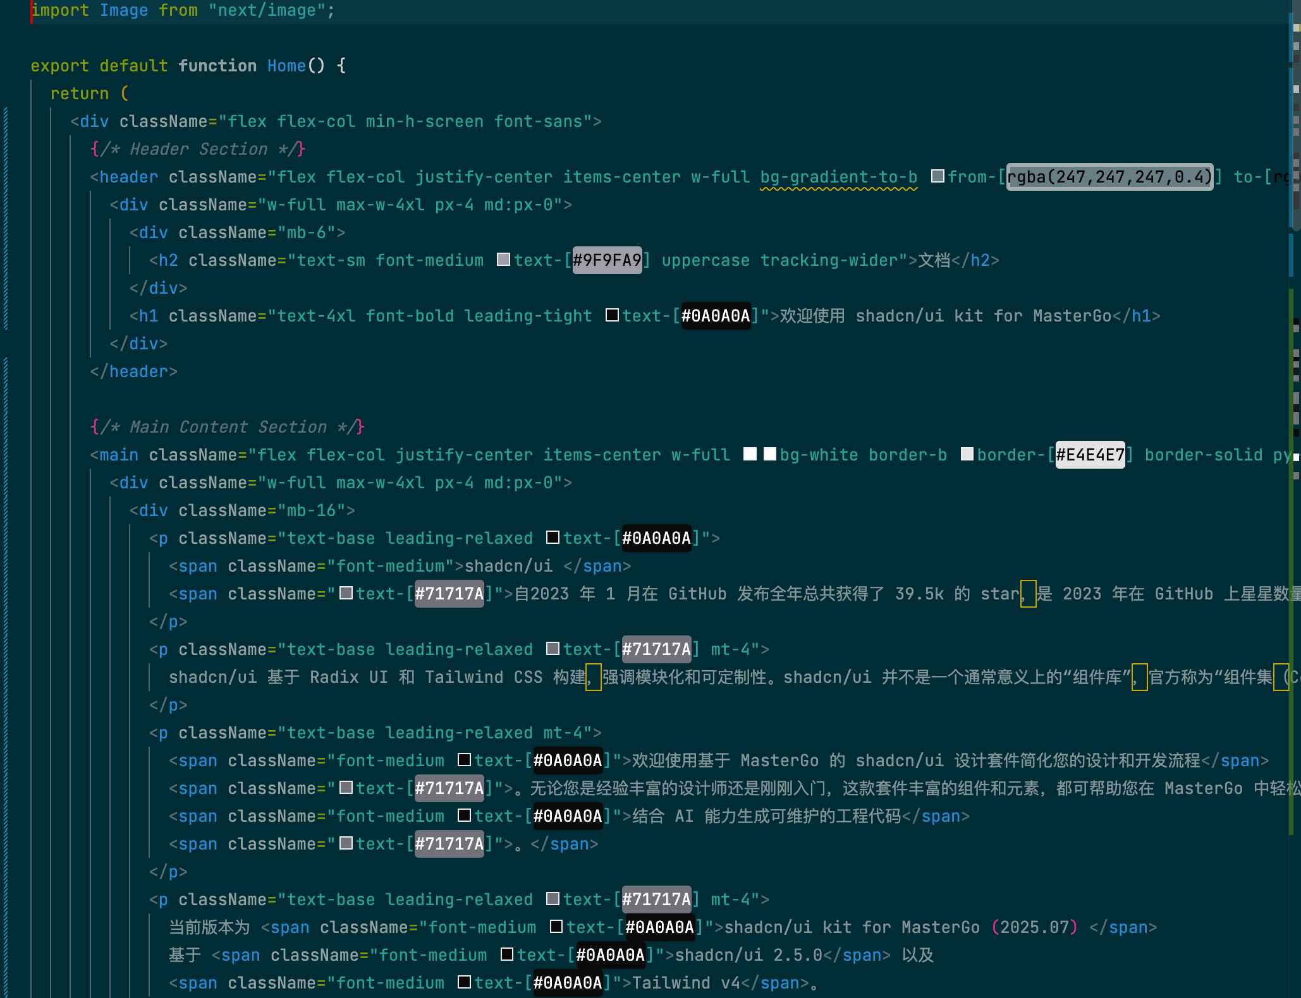The height and width of the screenshot is (998, 1301).
Task: Click the 'Main Content Section' comment
Action: (x=228, y=427)
